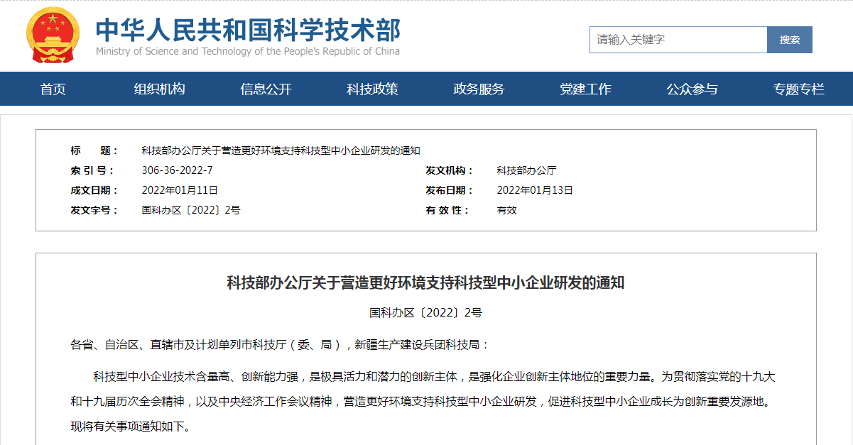Click the 发布日期 value 2022年01月13日
The image size is (853, 445).
tap(535, 190)
